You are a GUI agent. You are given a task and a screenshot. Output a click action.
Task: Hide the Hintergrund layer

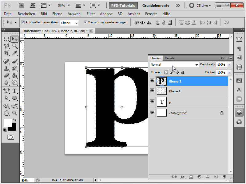click(152, 113)
